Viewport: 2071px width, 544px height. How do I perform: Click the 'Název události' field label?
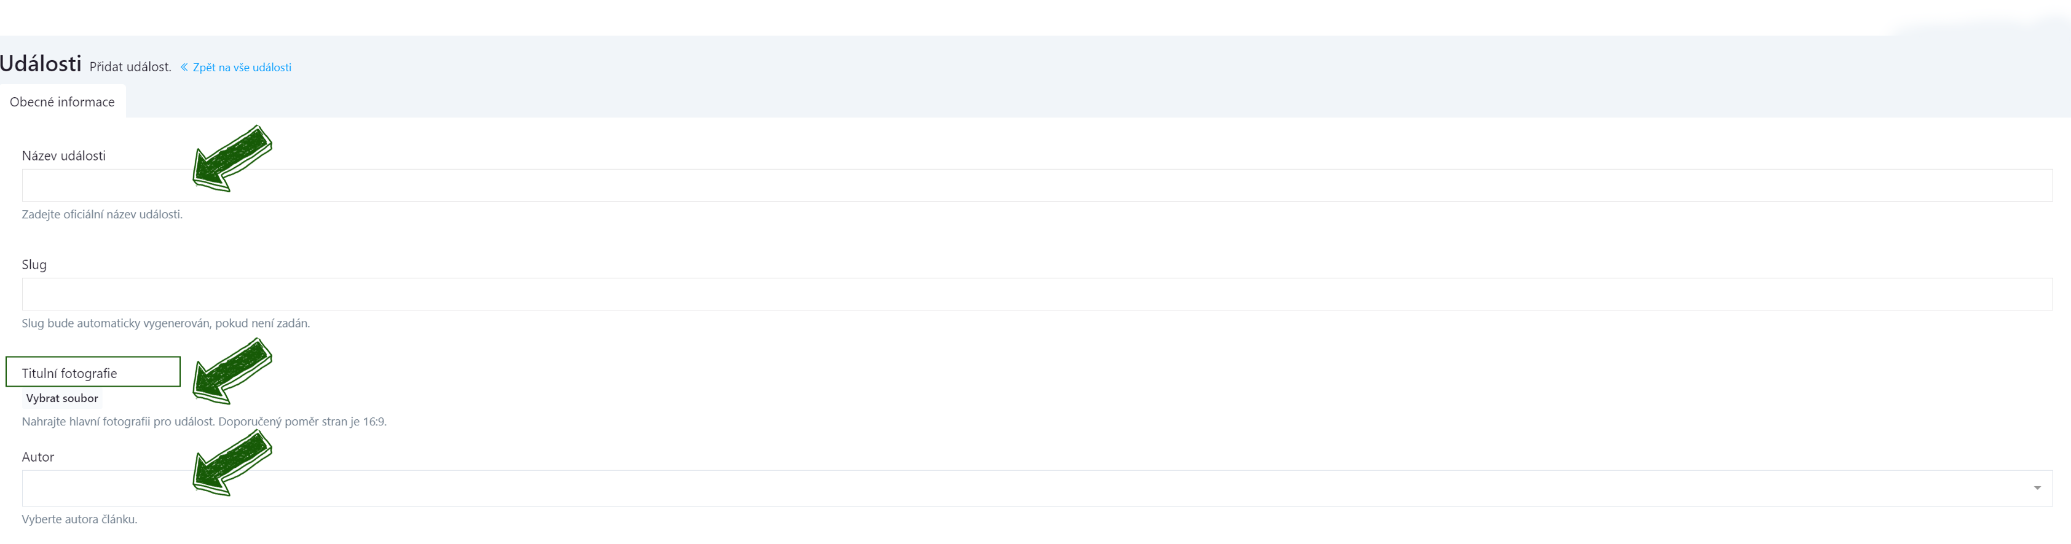tap(65, 156)
